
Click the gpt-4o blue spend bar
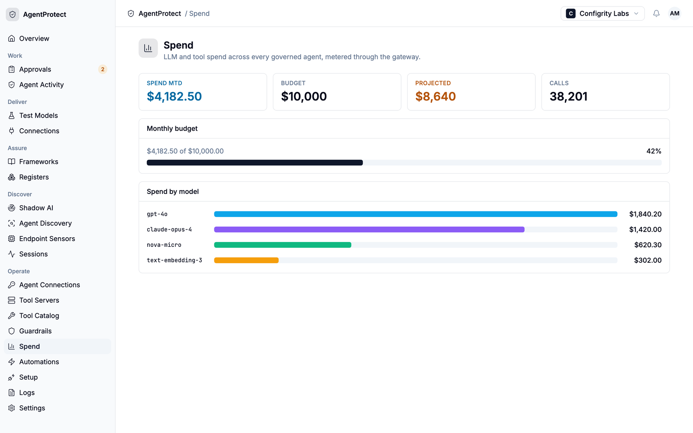416,214
